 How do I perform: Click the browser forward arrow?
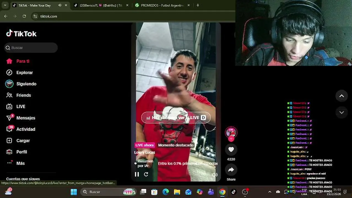(15, 16)
